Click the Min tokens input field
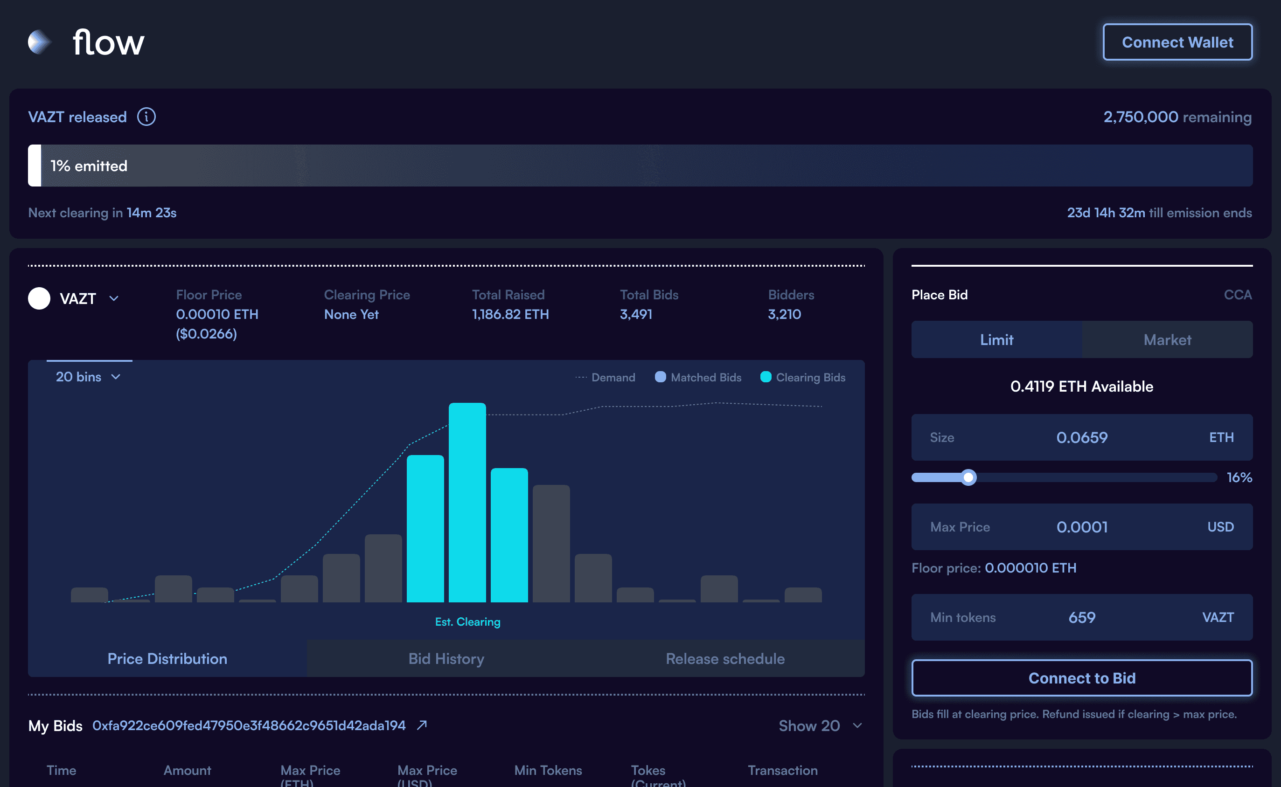The height and width of the screenshot is (787, 1281). 1081,617
